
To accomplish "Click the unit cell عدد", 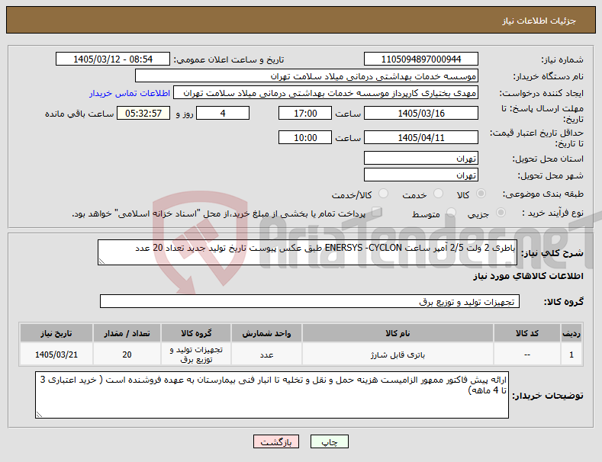I will (266, 355).
